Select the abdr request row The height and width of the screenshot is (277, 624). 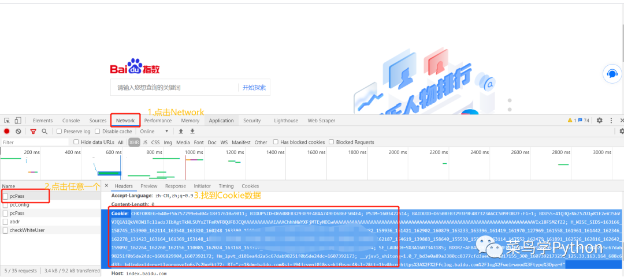pos(50,222)
